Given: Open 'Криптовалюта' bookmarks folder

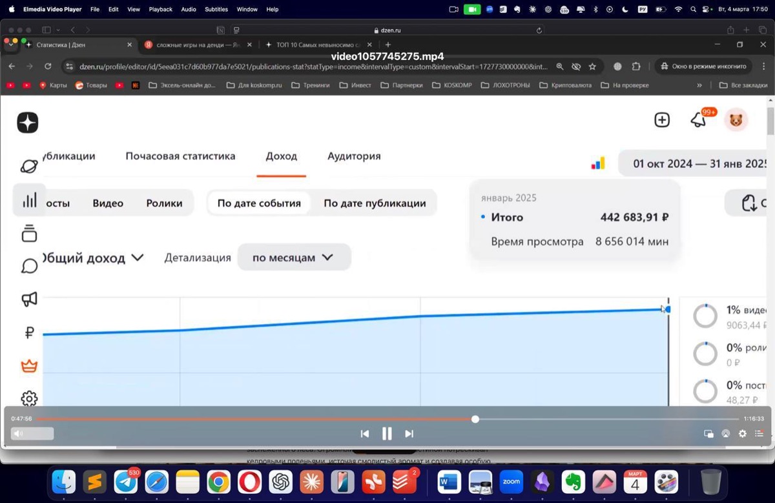Looking at the screenshot, I should pyautogui.click(x=566, y=85).
